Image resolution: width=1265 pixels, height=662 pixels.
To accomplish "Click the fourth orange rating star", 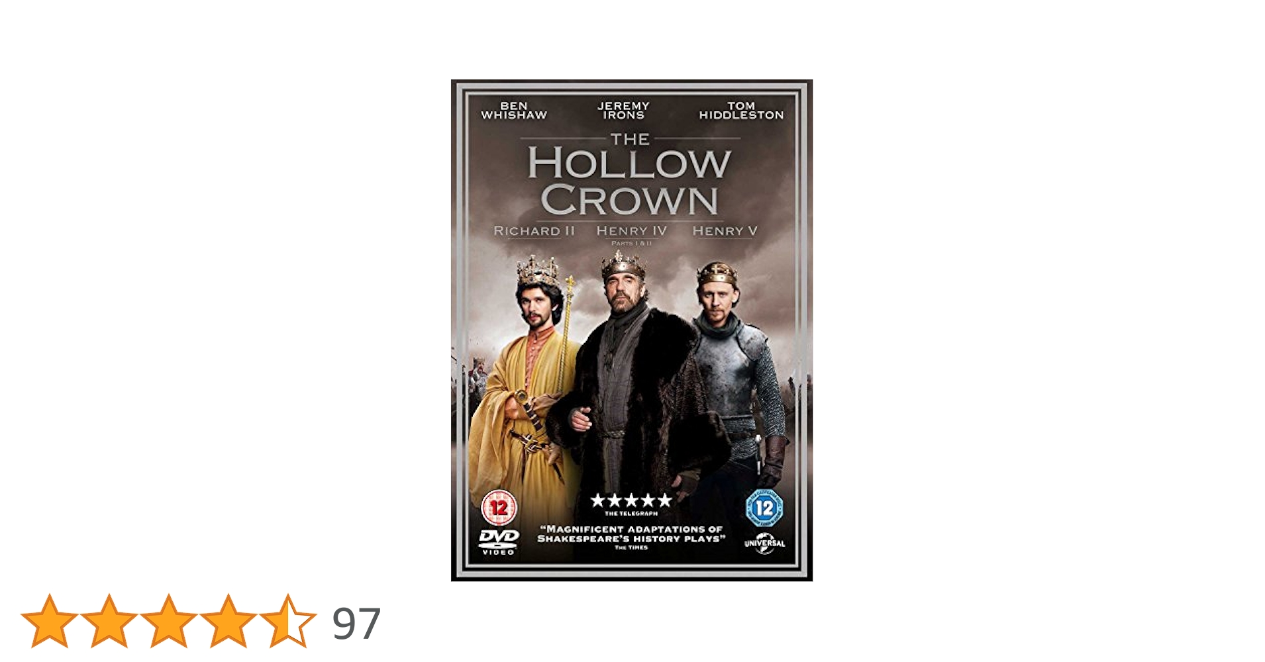I will (x=228, y=621).
